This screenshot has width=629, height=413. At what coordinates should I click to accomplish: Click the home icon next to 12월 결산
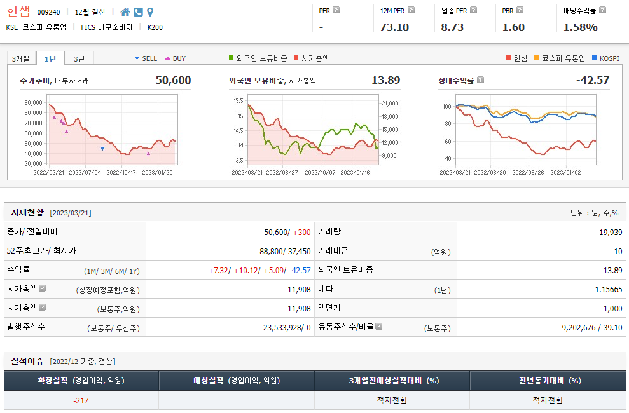coord(125,12)
